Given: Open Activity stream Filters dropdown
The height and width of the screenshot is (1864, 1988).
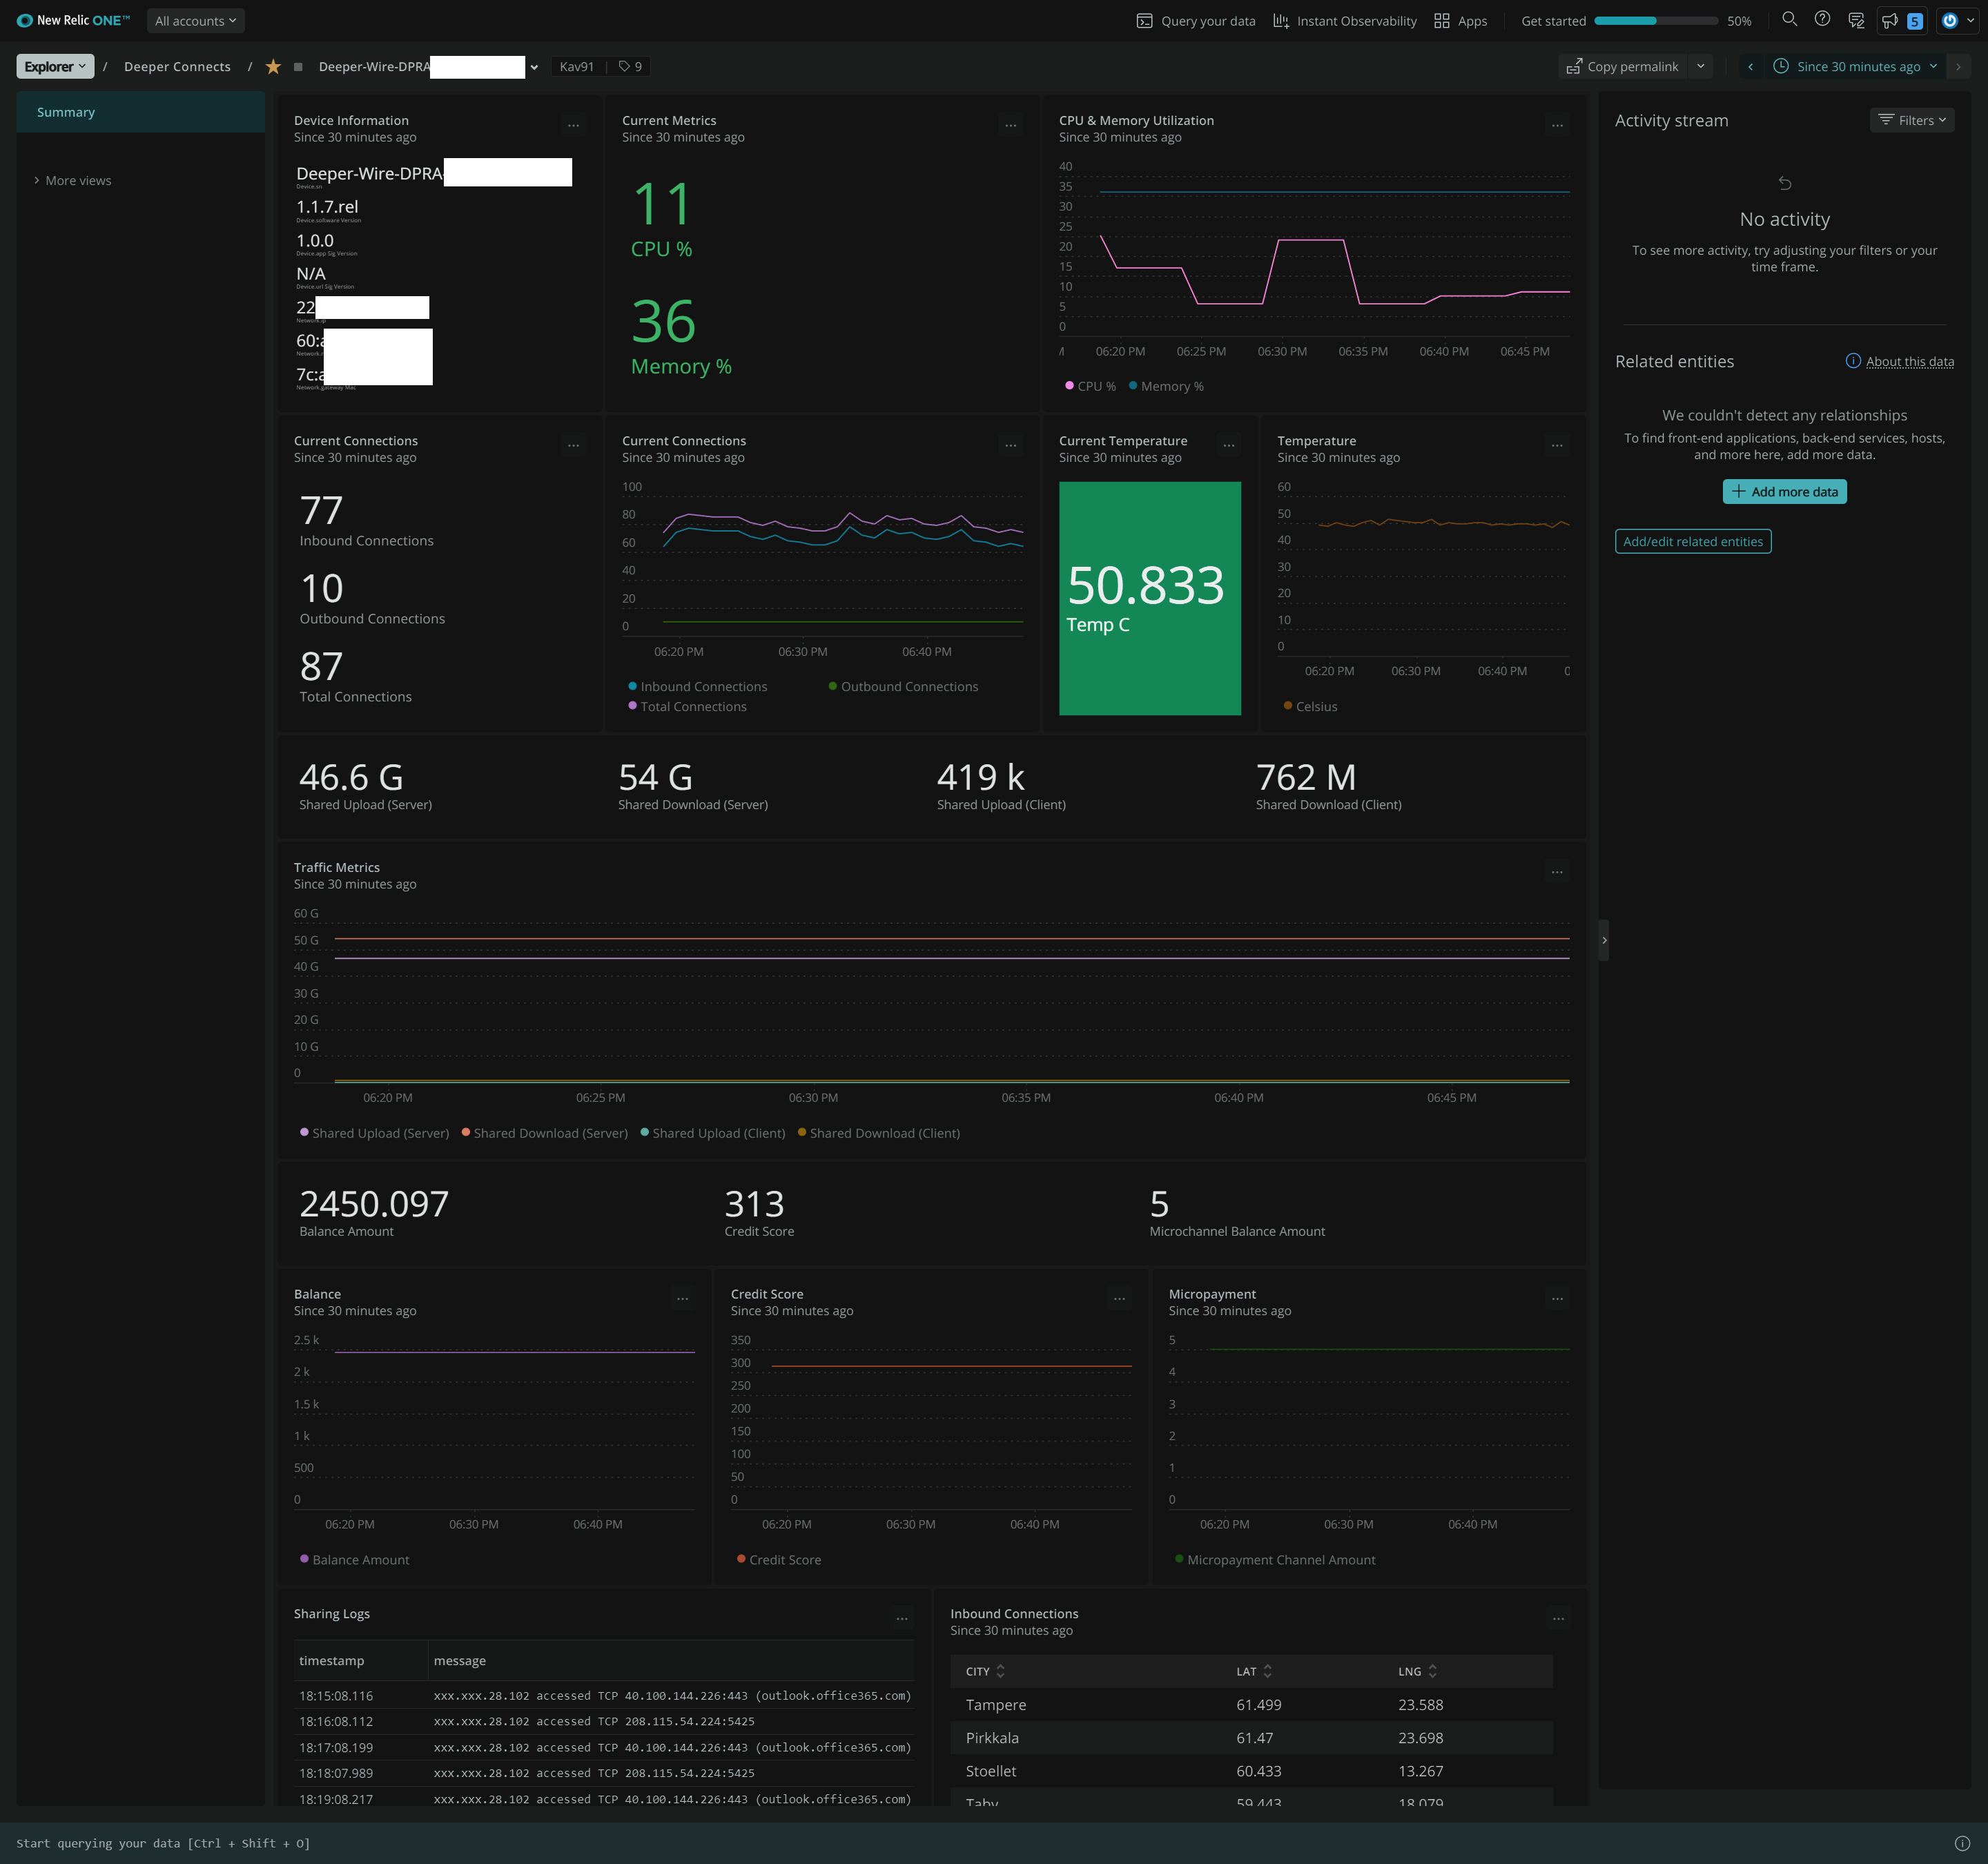Looking at the screenshot, I should click(x=1912, y=120).
